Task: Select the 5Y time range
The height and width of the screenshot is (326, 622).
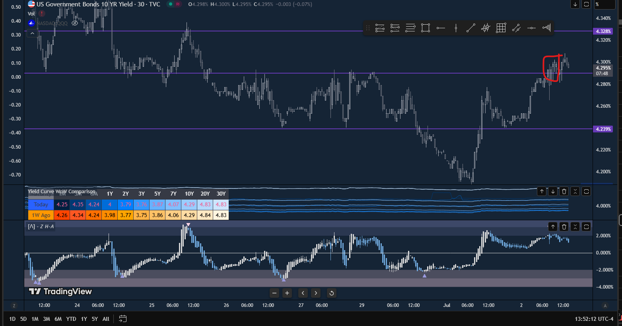Action: [95, 319]
